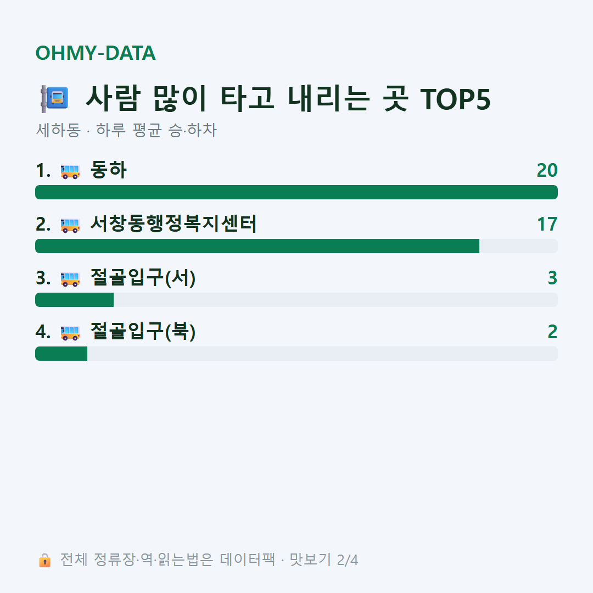593x593 pixels.
Task: Click the value 20 for 동하
Action: point(547,171)
